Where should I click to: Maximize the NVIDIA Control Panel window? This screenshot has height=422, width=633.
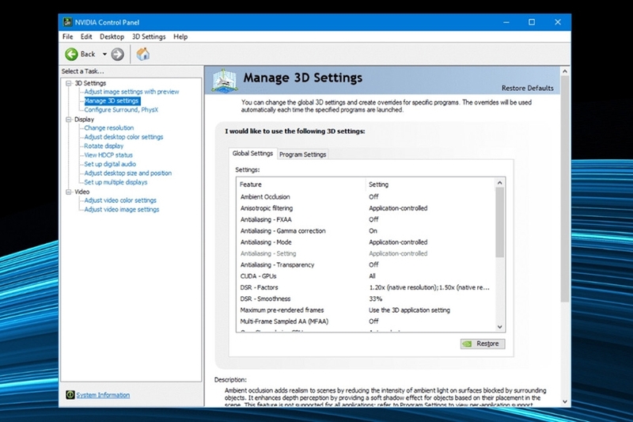(532, 22)
